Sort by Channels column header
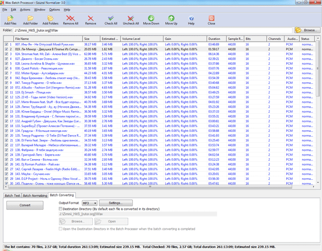The width and height of the screenshot is (322, 251). 275,38
